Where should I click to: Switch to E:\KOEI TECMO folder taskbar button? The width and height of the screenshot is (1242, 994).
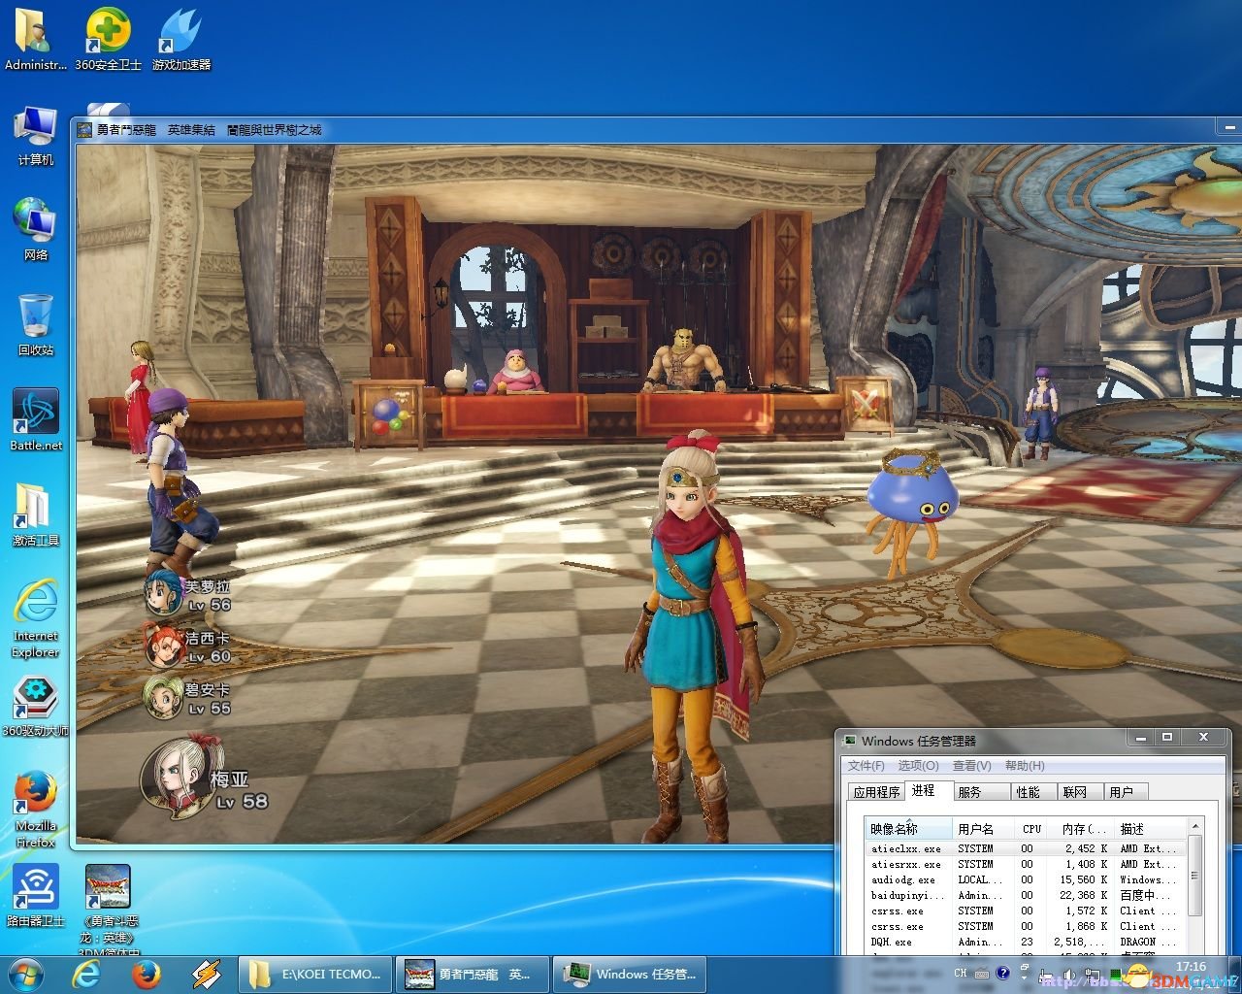coord(316,974)
